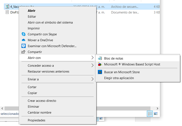Select Abrir con el símbolo del sistema
Viewport: 182px width, 126px height.
pos(50,22)
